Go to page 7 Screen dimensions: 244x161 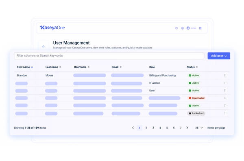click(181, 128)
